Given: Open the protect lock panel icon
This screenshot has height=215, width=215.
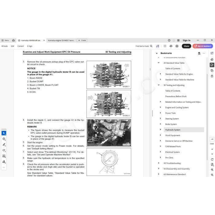Looking at the screenshot, I should coord(212,76).
